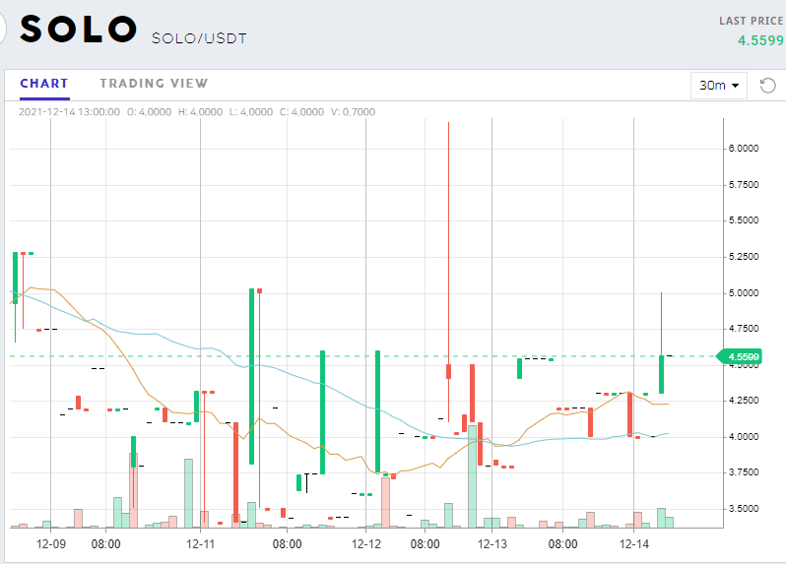Select the 12-13 date label on time axis
Viewport: 786px width, 564px height.
[492, 544]
